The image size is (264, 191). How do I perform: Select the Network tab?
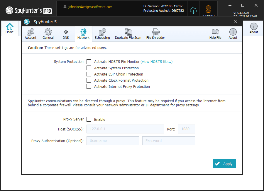tap(83, 34)
